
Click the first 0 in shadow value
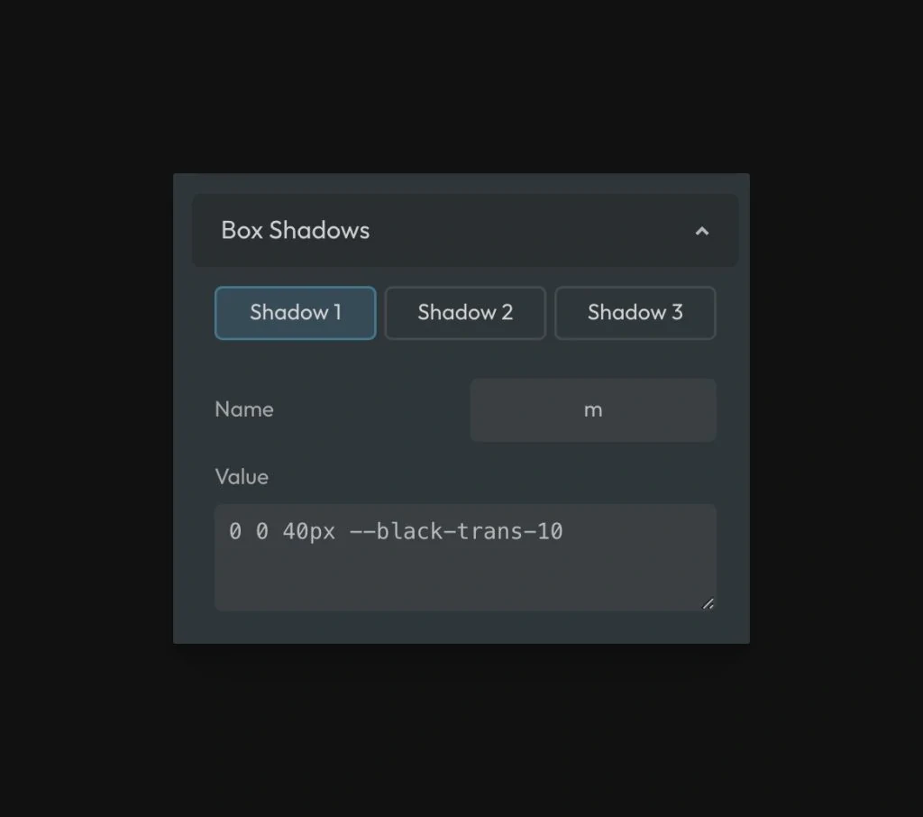pos(235,532)
